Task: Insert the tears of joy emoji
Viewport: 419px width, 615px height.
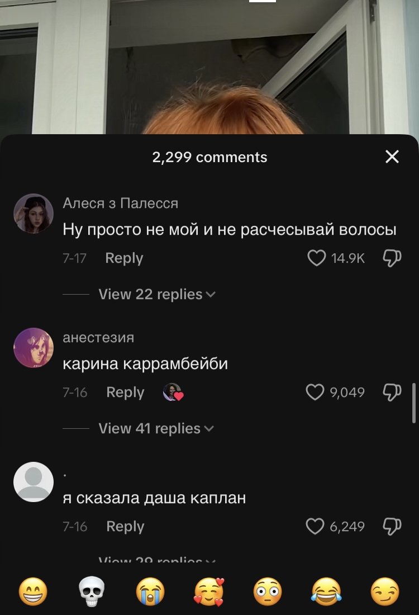Action: pos(326,592)
